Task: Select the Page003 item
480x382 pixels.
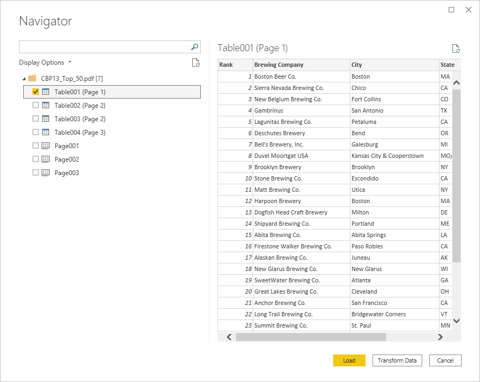Action: tap(66, 172)
